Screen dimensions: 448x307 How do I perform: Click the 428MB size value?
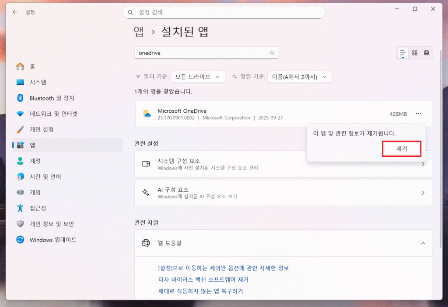coord(398,114)
